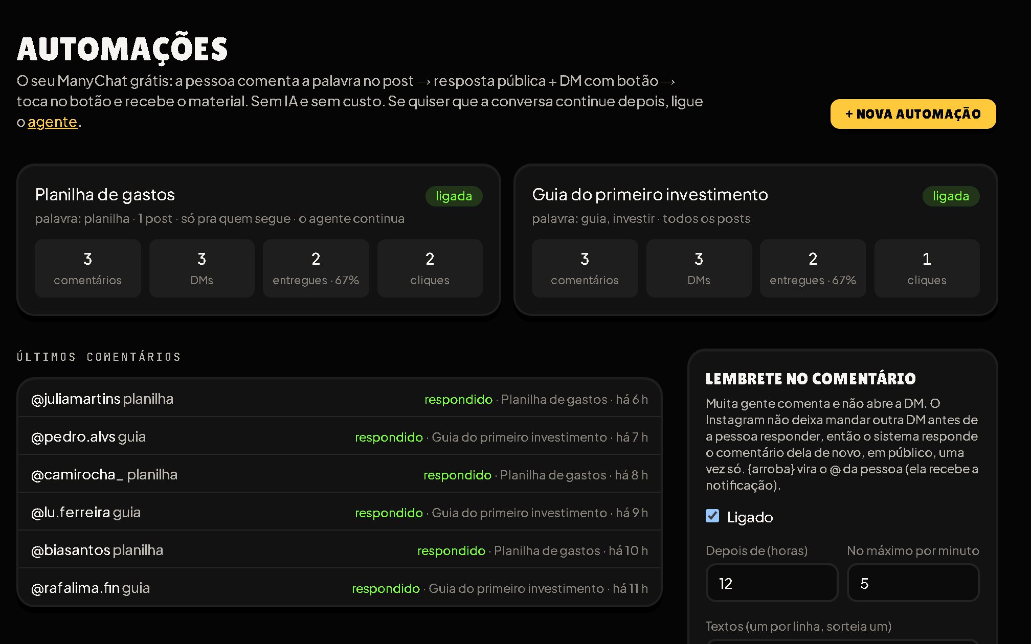Open the Guia do primeiro investimento card title
Image resolution: width=1031 pixels, height=644 pixels.
point(650,195)
